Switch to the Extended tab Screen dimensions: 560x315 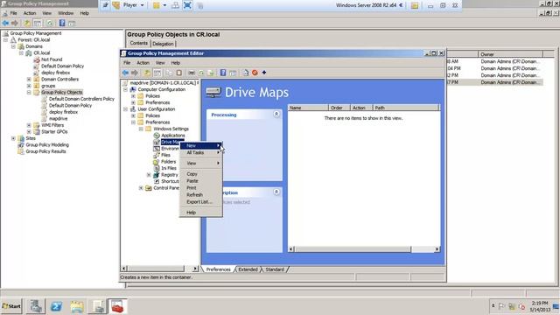click(x=248, y=269)
